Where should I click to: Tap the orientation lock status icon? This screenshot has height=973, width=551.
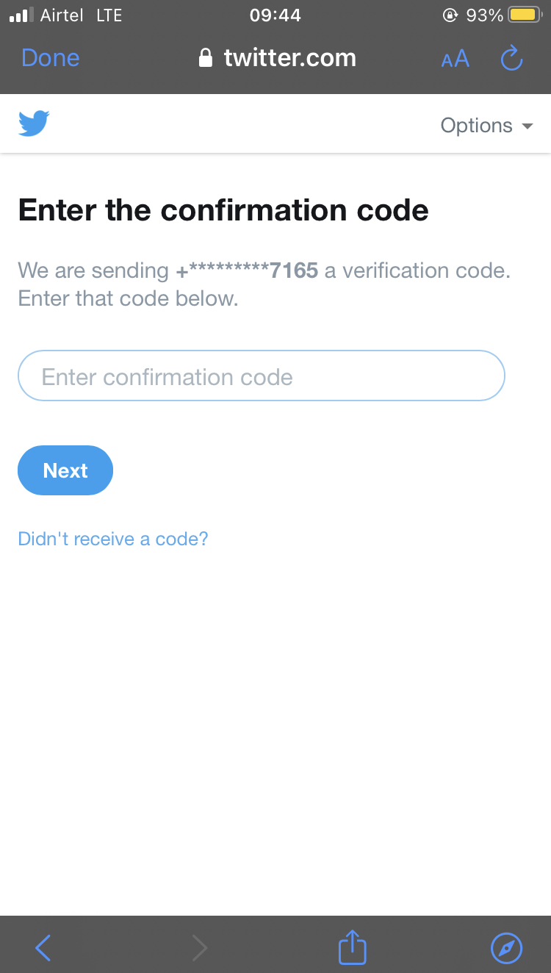point(450,15)
